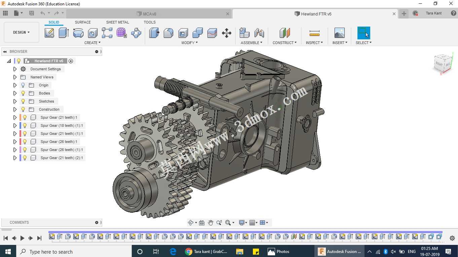Expand Document Settings node

[15, 69]
